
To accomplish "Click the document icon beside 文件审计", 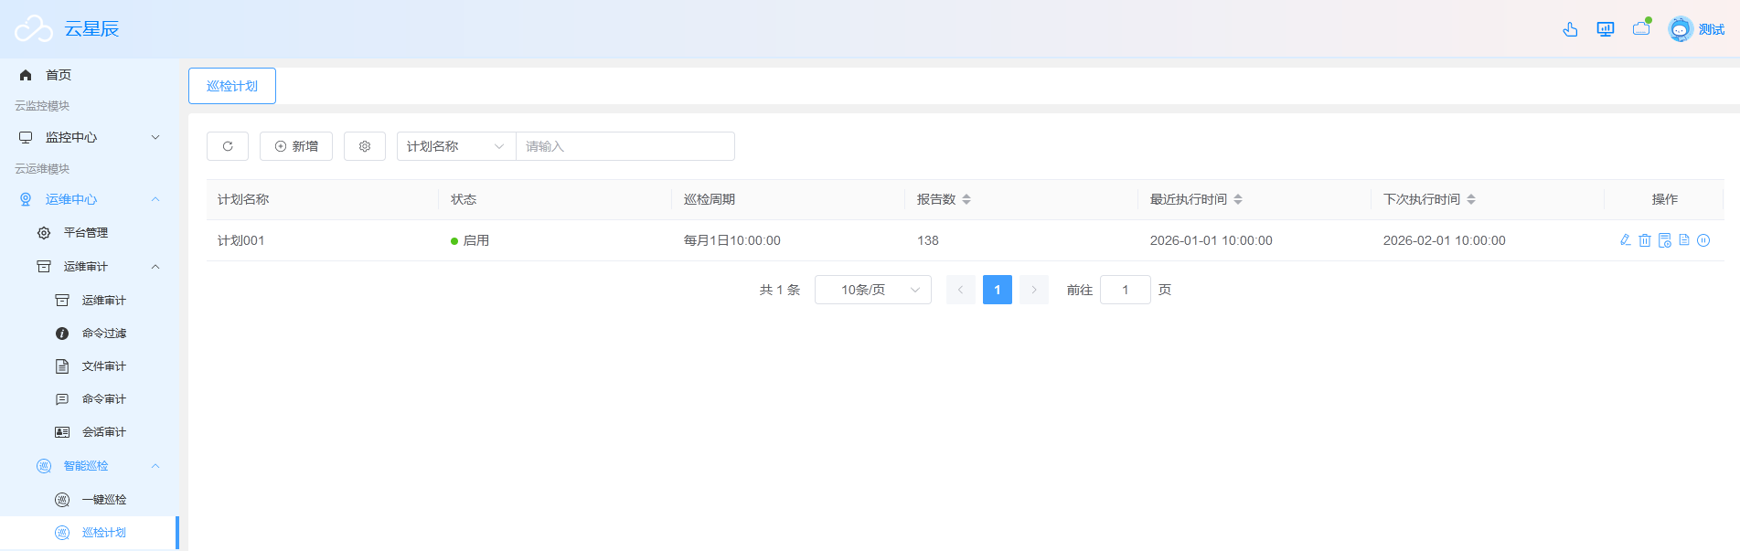I will 62,366.
